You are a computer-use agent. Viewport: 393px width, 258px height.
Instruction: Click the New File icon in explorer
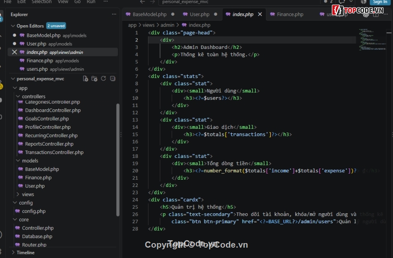86,79
